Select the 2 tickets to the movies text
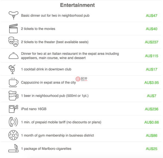Screen dimensions: 163x158 click(x=38, y=29)
